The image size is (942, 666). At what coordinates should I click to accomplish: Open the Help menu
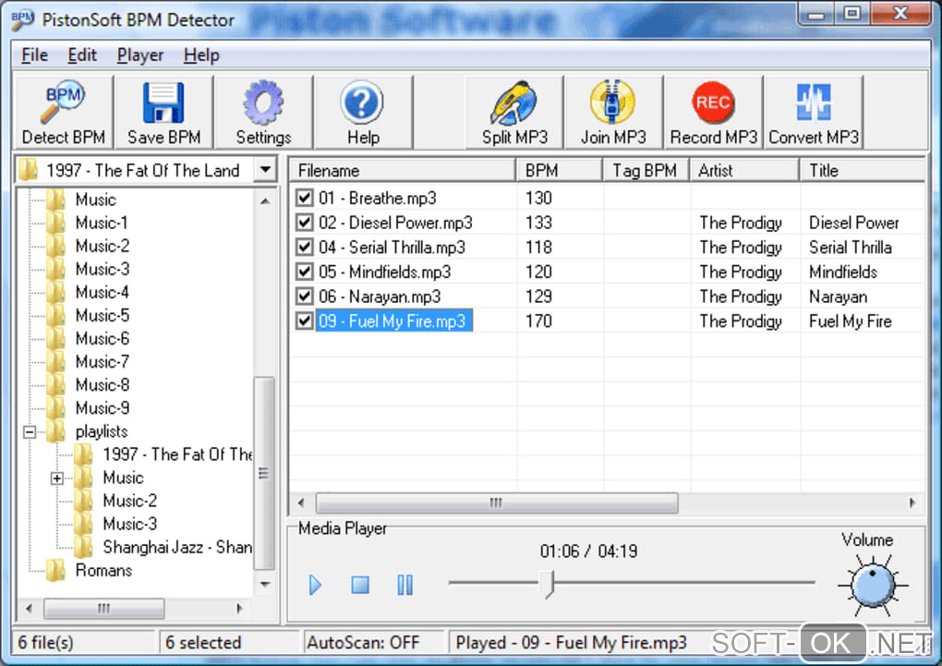(201, 55)
